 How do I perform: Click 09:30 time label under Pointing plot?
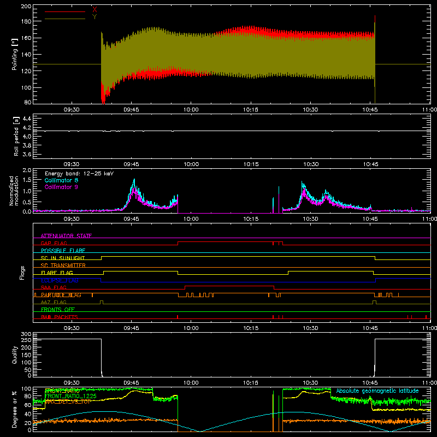click(72, 110)
